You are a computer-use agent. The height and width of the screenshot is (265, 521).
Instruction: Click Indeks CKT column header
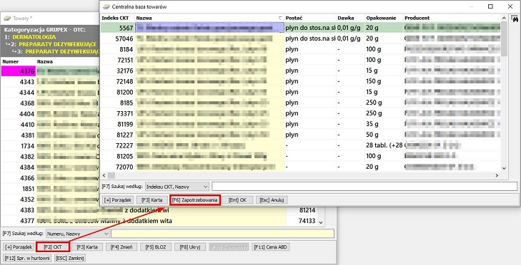pyautogui.click(x=118, y=18)
